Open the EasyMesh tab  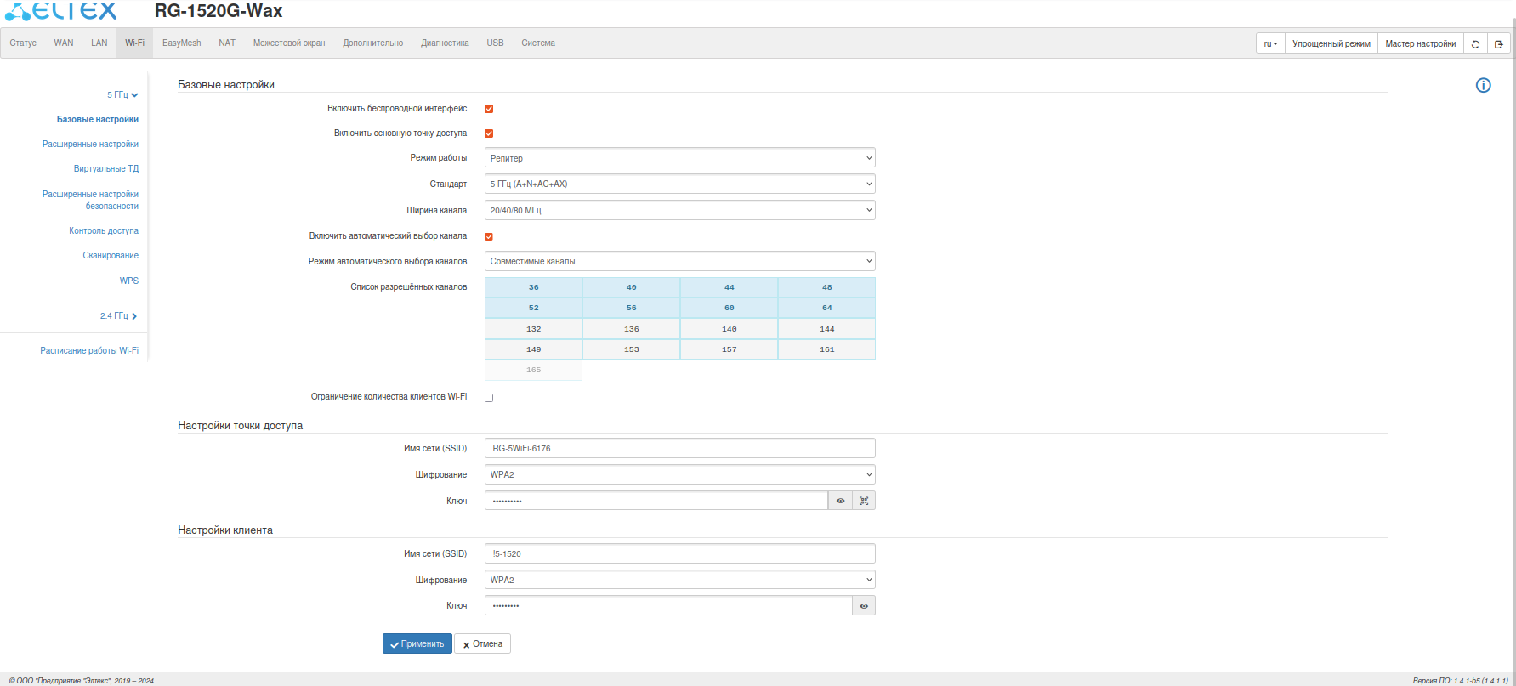tap(182, 43)
